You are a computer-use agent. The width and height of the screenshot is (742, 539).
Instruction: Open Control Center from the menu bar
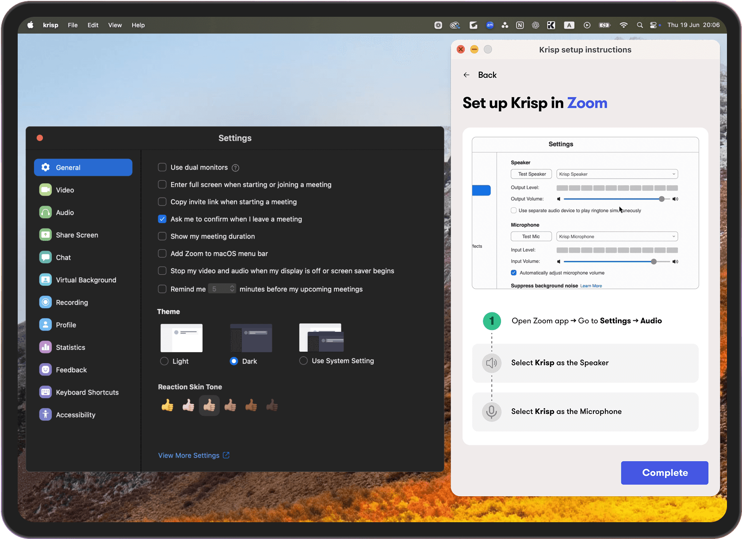654,25
